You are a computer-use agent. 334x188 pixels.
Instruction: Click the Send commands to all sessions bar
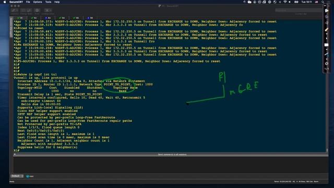(x=172, y=155)
